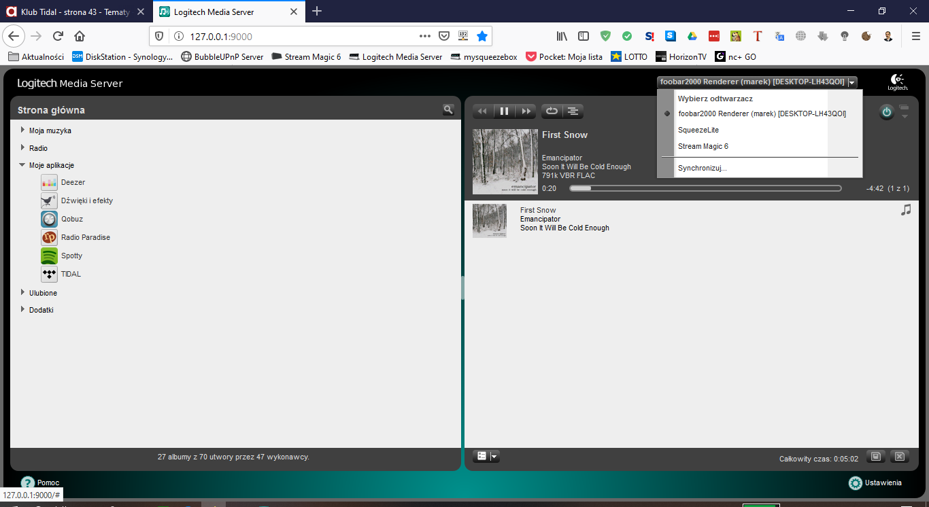Click the First Snow album cover in player

point(505,162)
